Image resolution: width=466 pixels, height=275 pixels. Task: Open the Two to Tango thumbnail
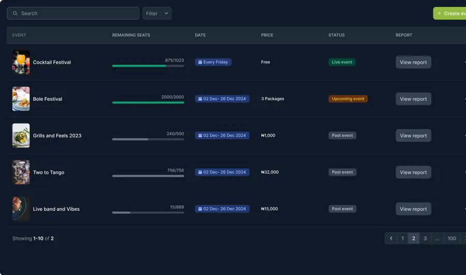point(21,172)
